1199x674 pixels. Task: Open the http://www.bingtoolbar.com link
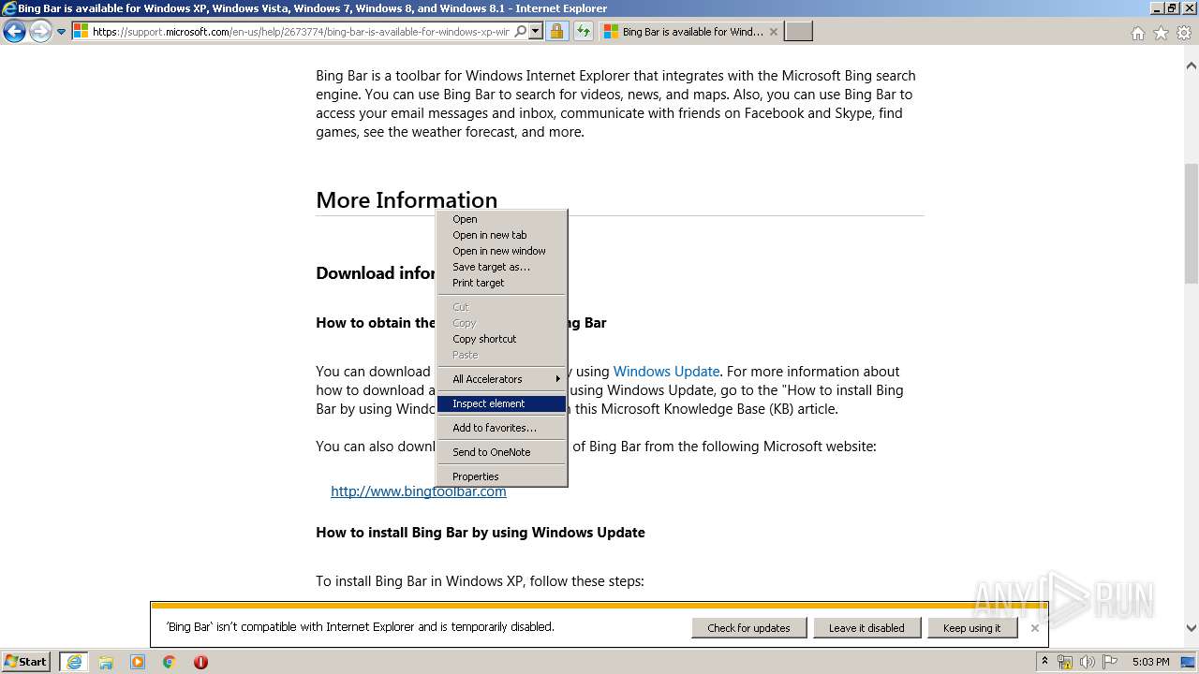pyautogui.click(x=419, y=491)
